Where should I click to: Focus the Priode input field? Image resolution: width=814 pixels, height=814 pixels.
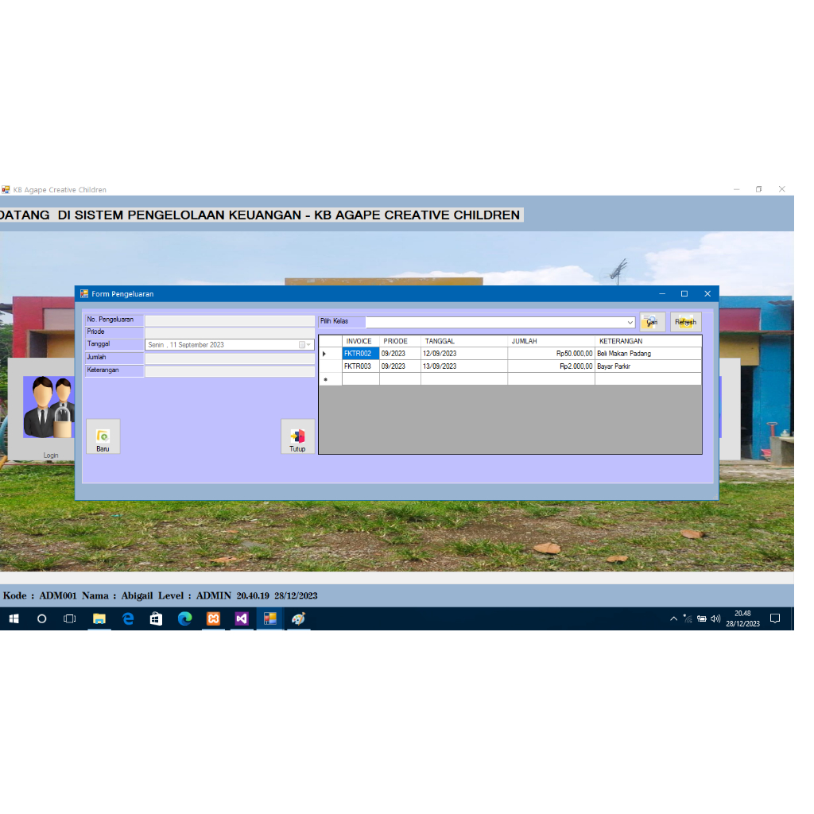point(230,332)
